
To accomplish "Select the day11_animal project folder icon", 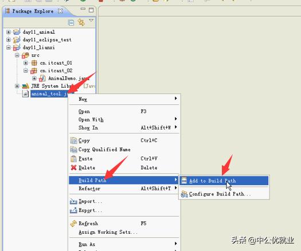I will (17, 32).
